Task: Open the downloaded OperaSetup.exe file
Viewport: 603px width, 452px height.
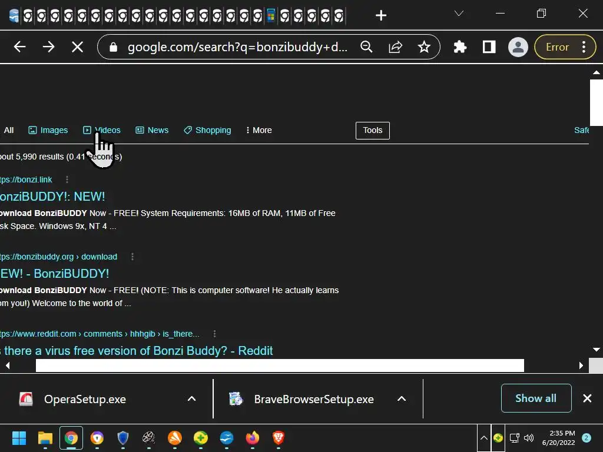Action: pos(85,400)
